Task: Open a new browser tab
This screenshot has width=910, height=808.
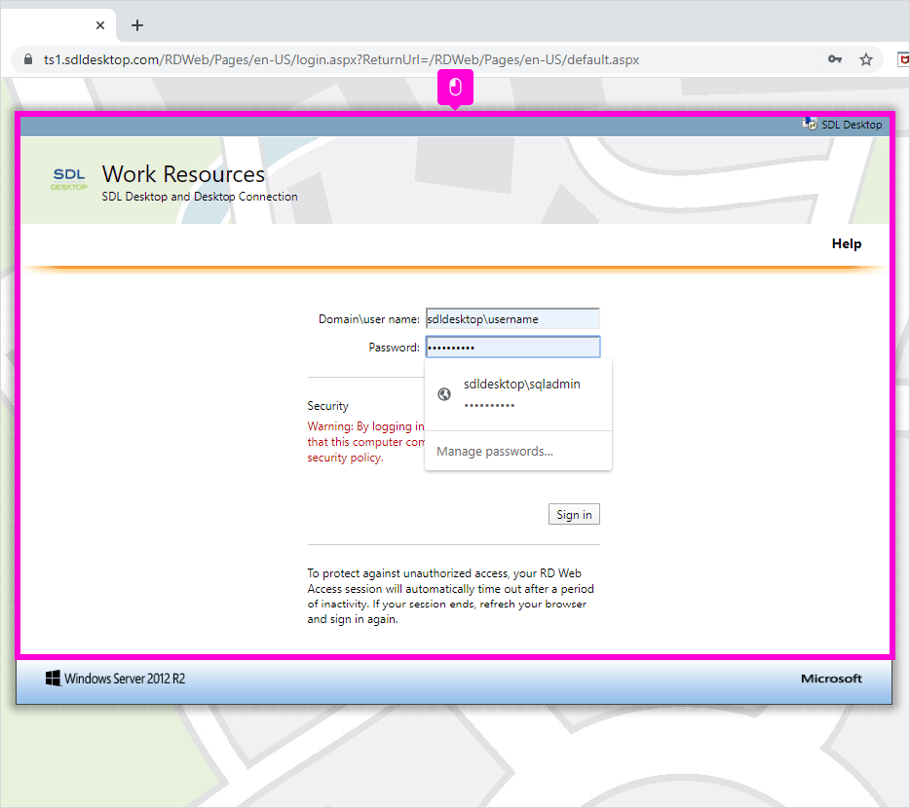Action: click(x=137, y=25)
